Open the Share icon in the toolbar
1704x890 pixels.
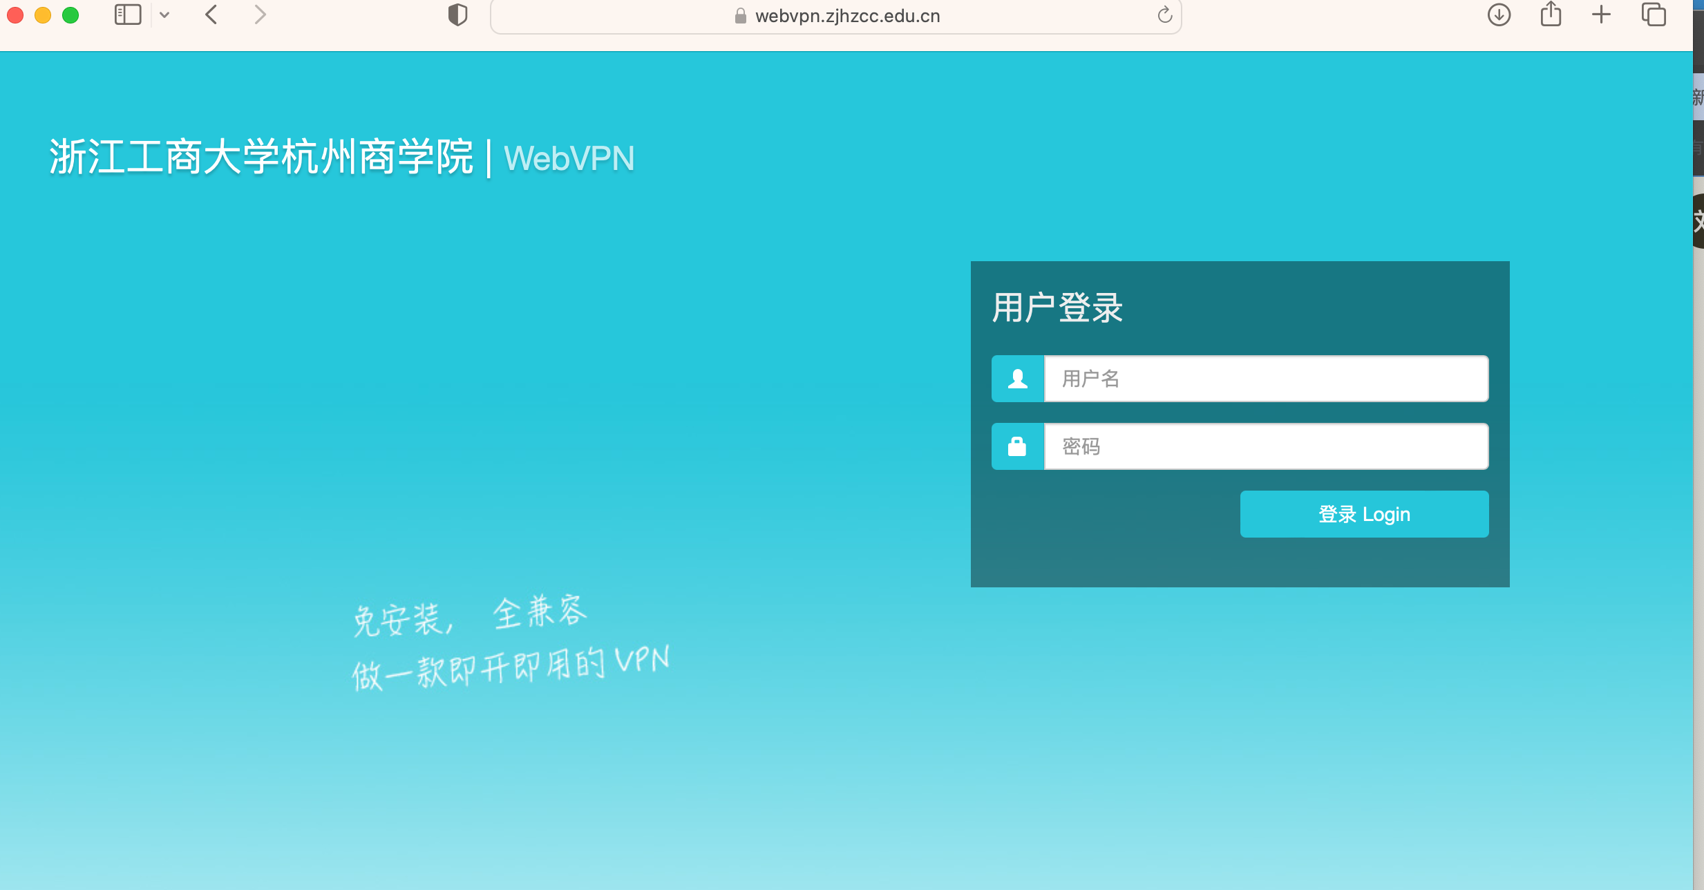(1551, 14)
